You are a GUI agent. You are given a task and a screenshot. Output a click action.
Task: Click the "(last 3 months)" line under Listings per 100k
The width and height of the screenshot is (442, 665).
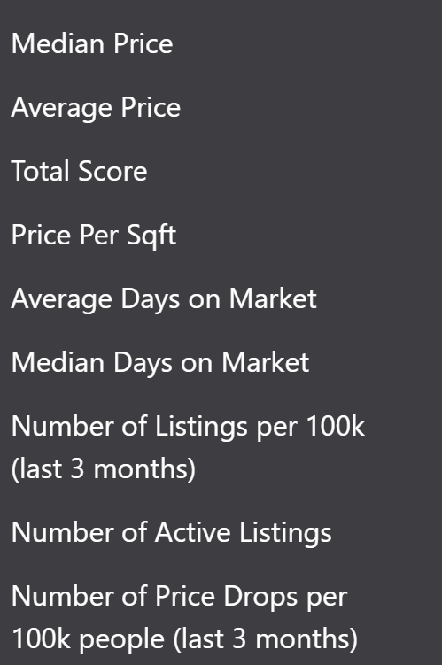click(x=104, y=469)
